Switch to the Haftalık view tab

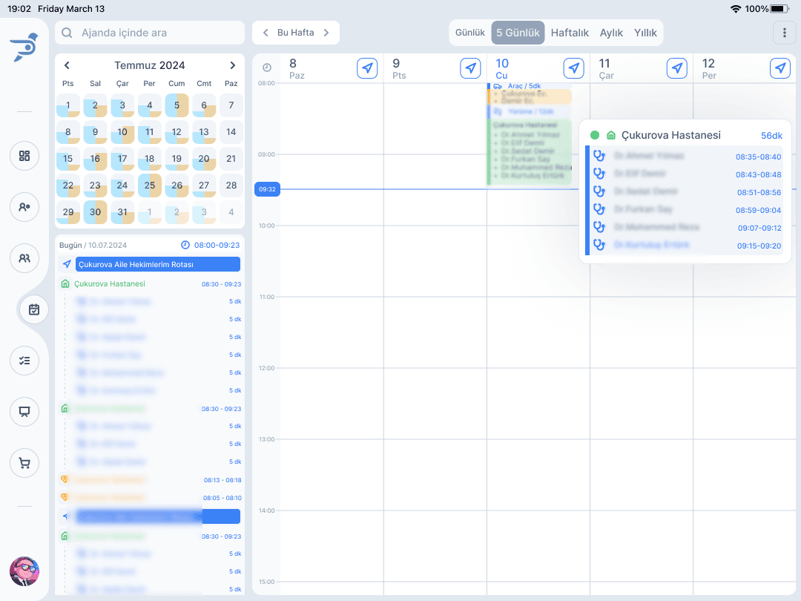pyautogui.click(x=570, y=33)
